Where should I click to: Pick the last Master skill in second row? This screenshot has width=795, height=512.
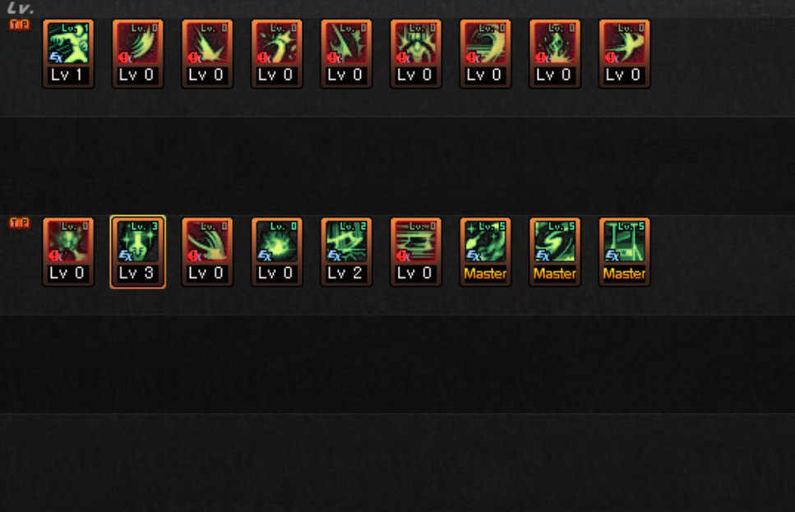coord(624,252)
